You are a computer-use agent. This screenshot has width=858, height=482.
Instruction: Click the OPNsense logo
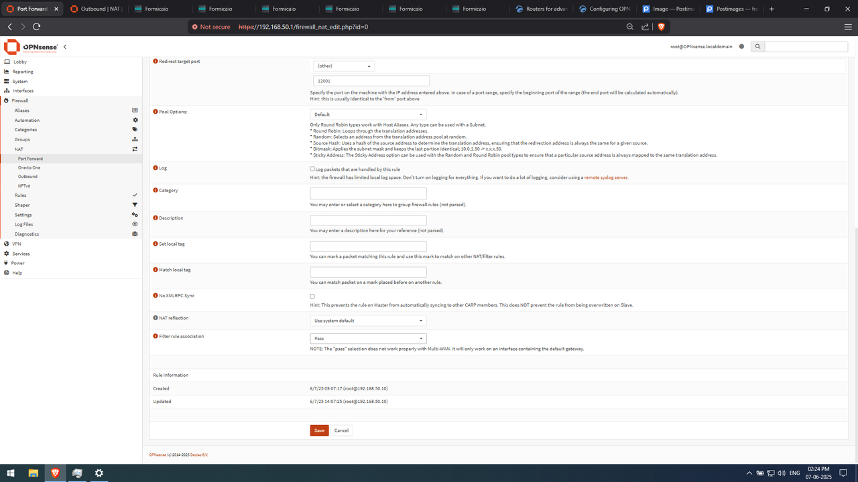tap(32, 47)
